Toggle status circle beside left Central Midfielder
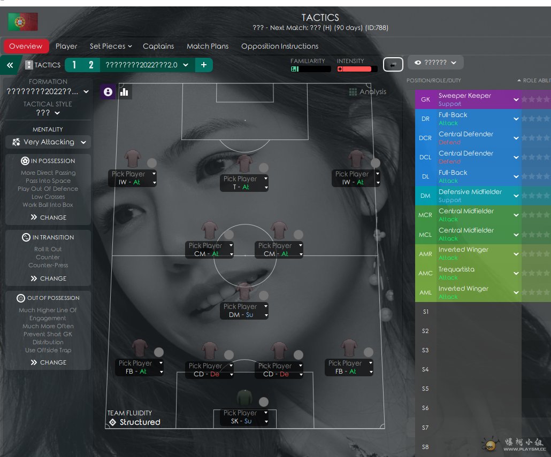 (229, 235)
